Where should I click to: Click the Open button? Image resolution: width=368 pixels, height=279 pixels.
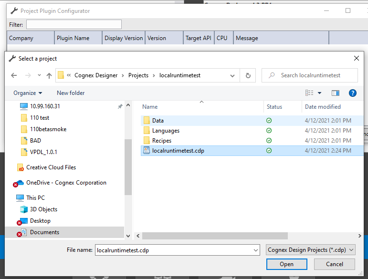click(x=286, y=264)
